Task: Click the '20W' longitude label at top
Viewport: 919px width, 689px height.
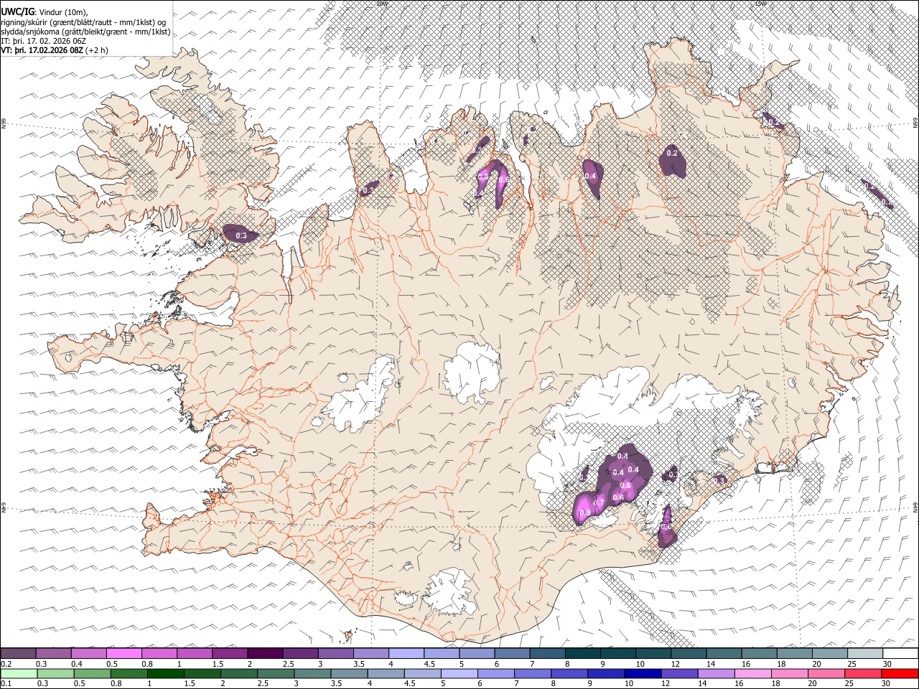Action: [x=382, y=4]
